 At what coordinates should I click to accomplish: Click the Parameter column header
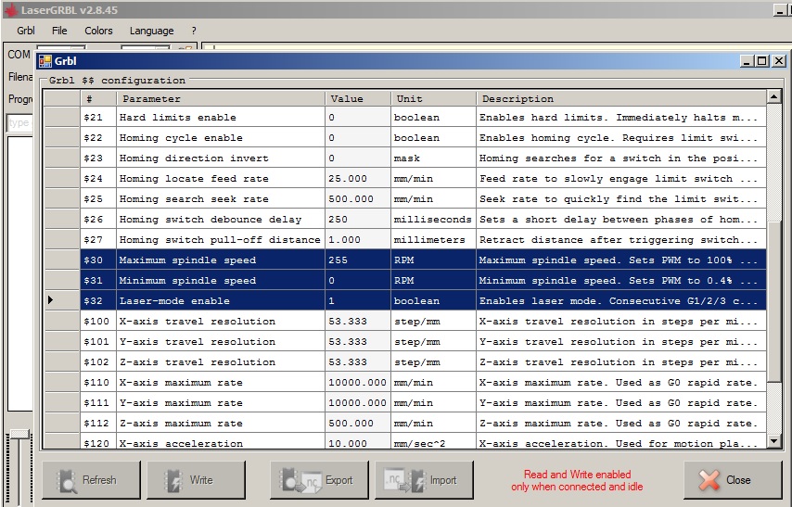(221, 98)
